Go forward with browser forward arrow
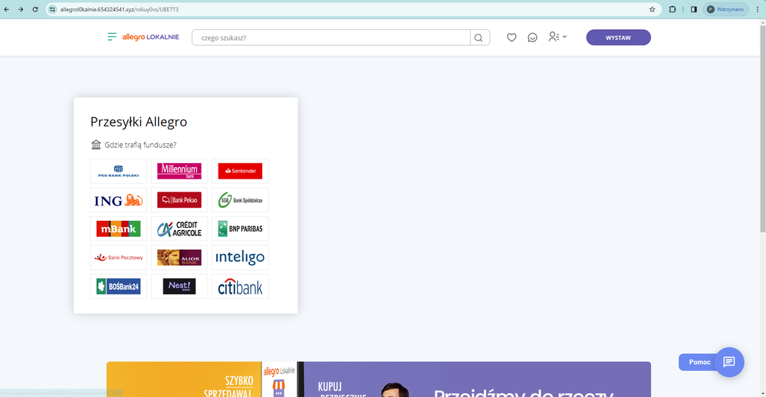 [x=21, y=9]
